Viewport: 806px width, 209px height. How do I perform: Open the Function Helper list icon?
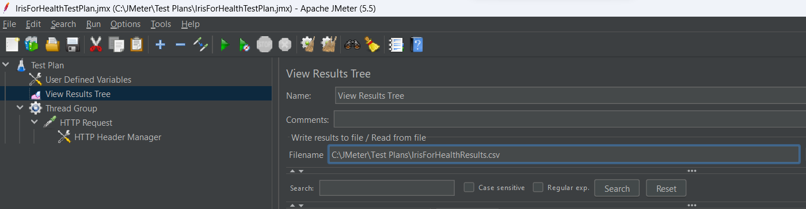(396, 44)
